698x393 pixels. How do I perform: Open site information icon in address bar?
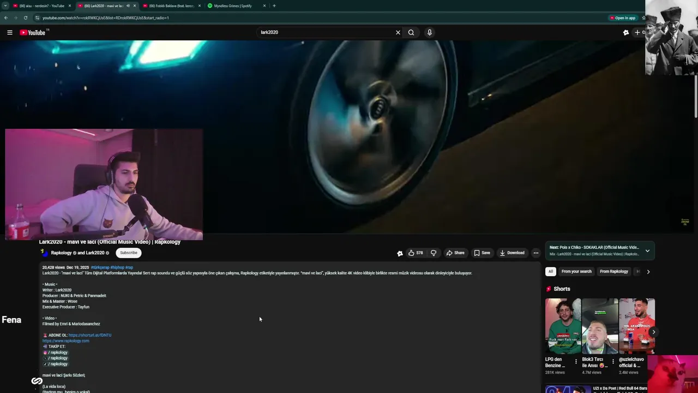[x=37, y=17]
